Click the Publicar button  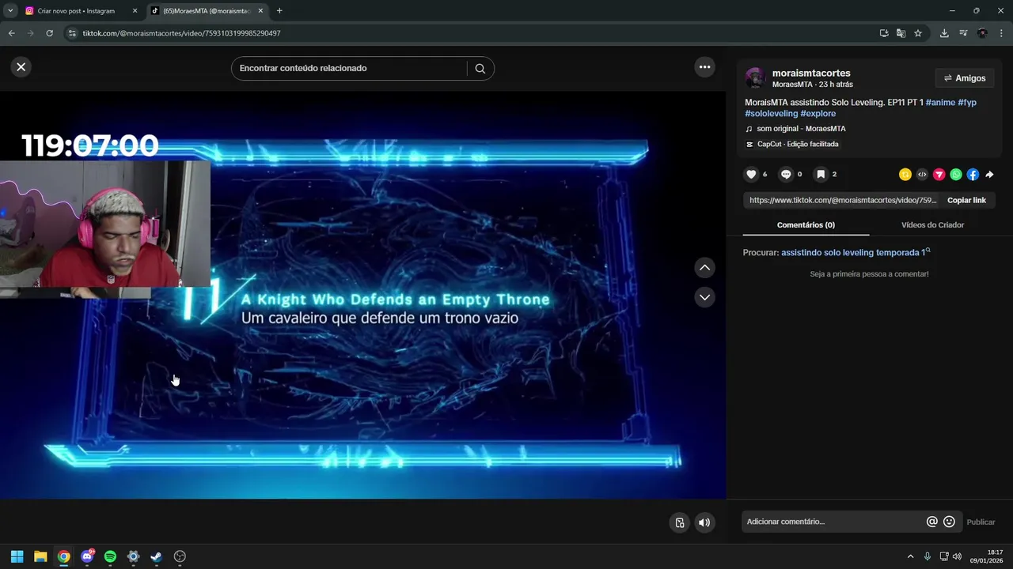pyautogui.click(x=981, y=522)
